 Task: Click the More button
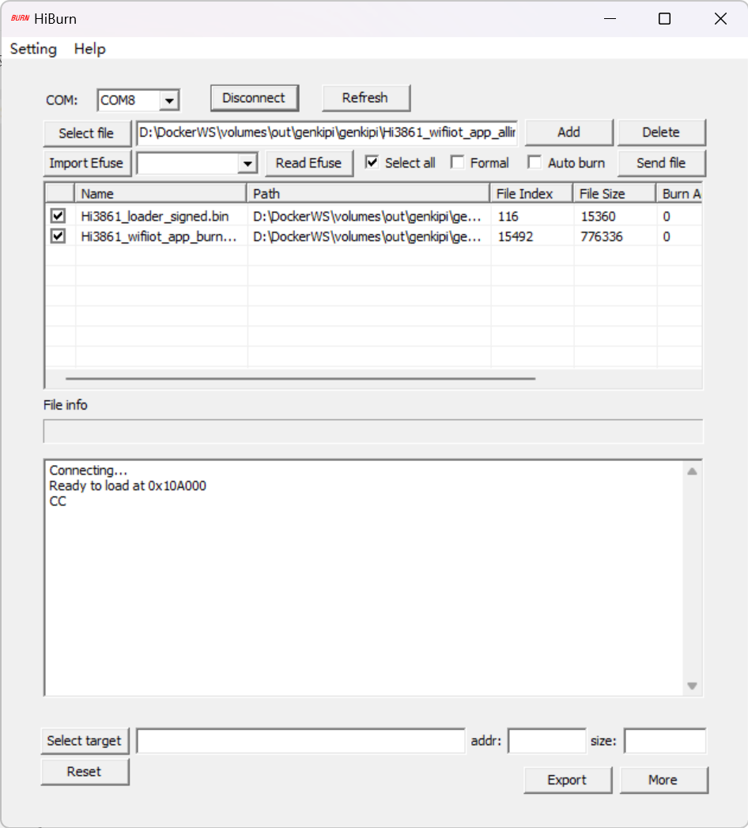pos(663,780)
